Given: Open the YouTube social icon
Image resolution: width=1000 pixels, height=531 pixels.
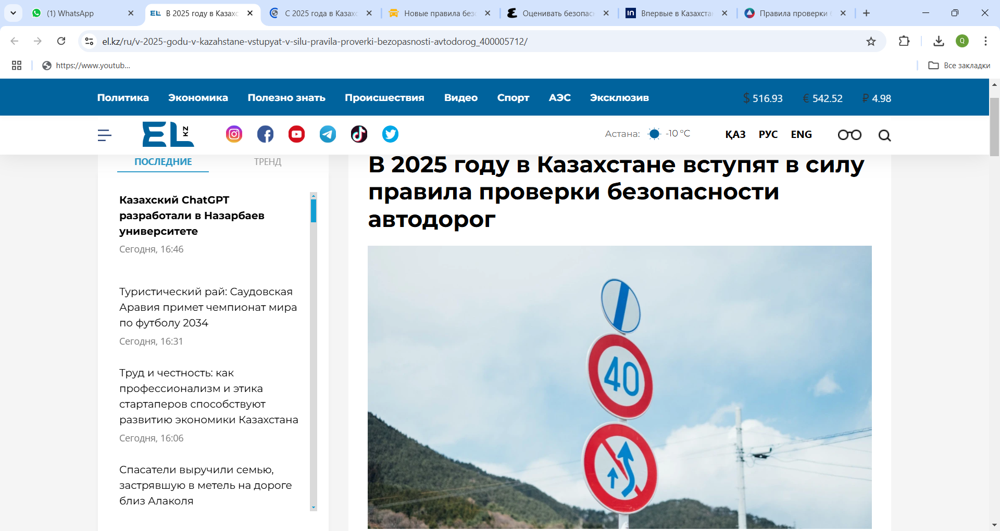Looking at the screenshot, I should [x=296, y=134].
